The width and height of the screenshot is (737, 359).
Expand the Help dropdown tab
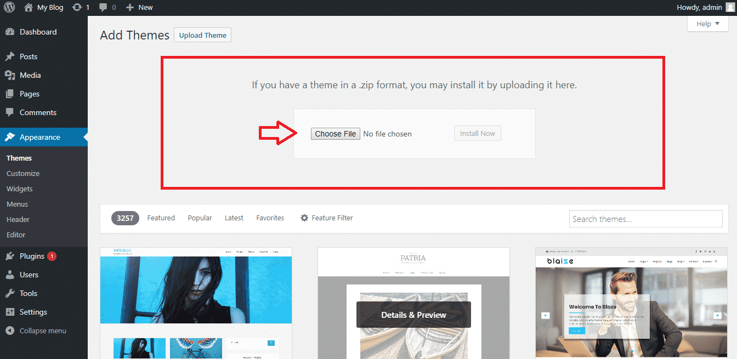point(707,24)
